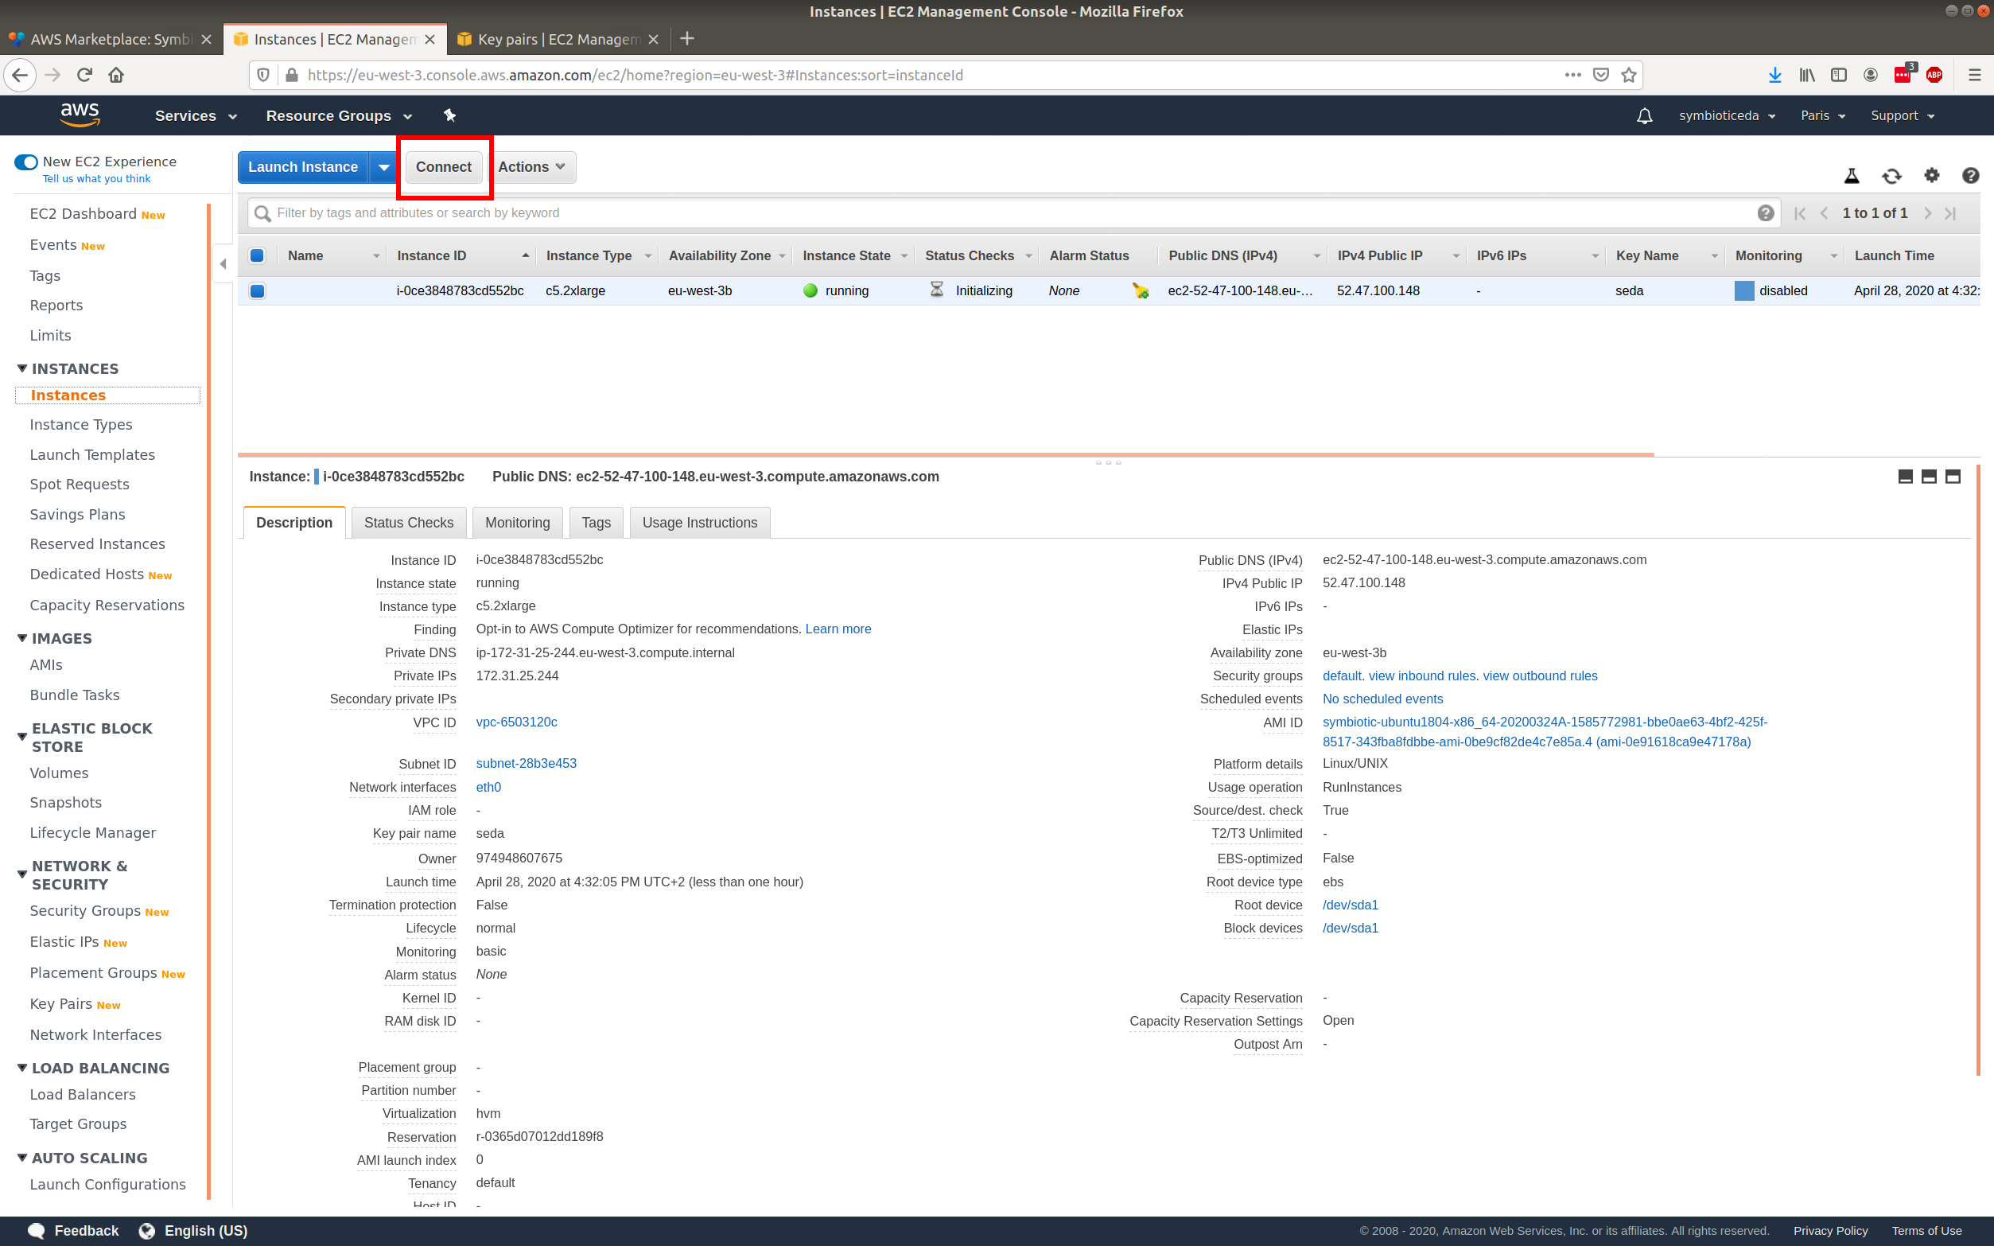This screenshot has height=1246, width=1994.
Task: Switch to the Tags tab
Action: tap(596, 523)
